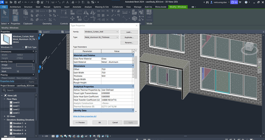Viewport: 265px width, 140px height.
Task: Open the Select panel dropdown arrow
Action: tap(8, 24)
